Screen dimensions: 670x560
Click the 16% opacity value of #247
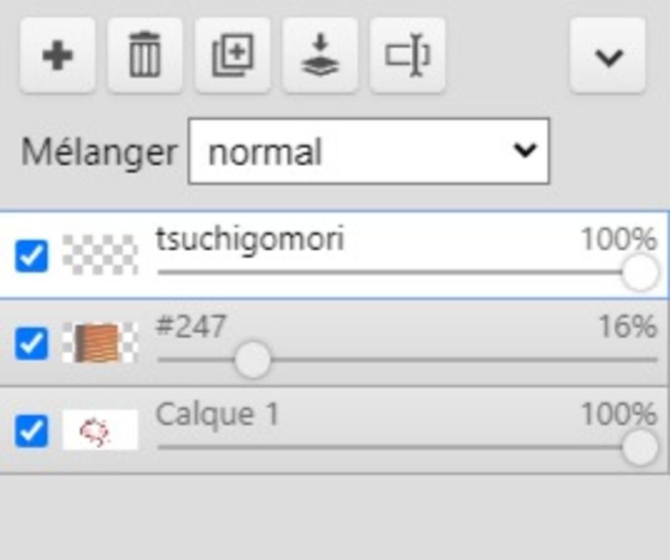coord(627,326)
